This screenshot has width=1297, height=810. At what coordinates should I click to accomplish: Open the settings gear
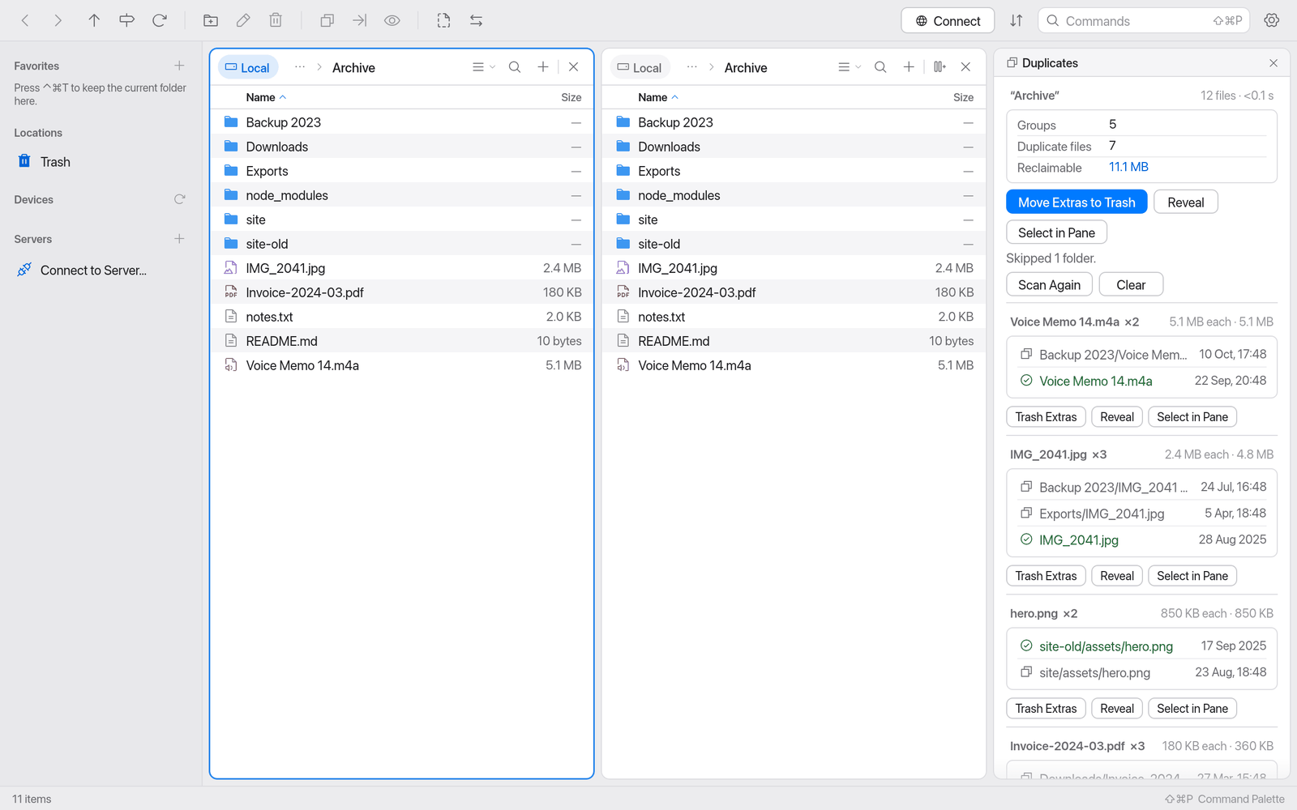(x=1272, y=20)
